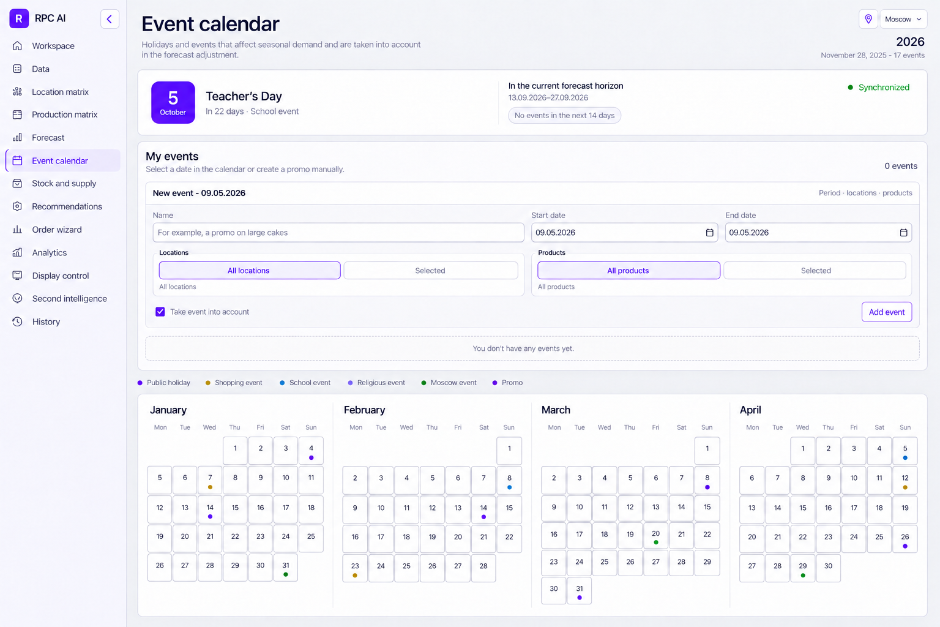Click the Add event button
Screen dimensions: 940x627
coord(887,312)
